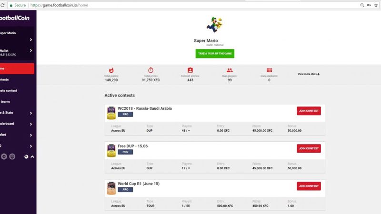Image resolution: width=381 pixels, height=214 pixels.
Task: Click the Luigi profile avatar
Action: [214, 25]
